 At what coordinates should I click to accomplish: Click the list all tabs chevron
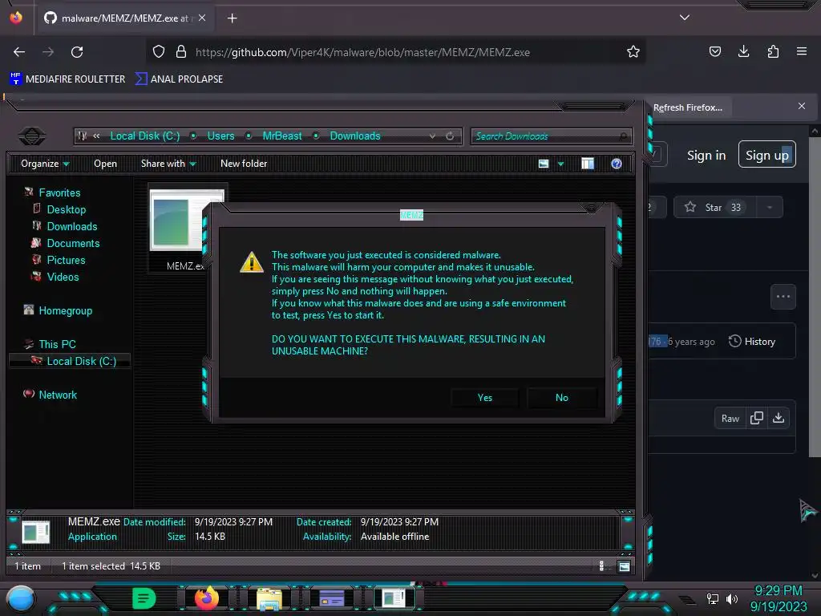point(685,18)
